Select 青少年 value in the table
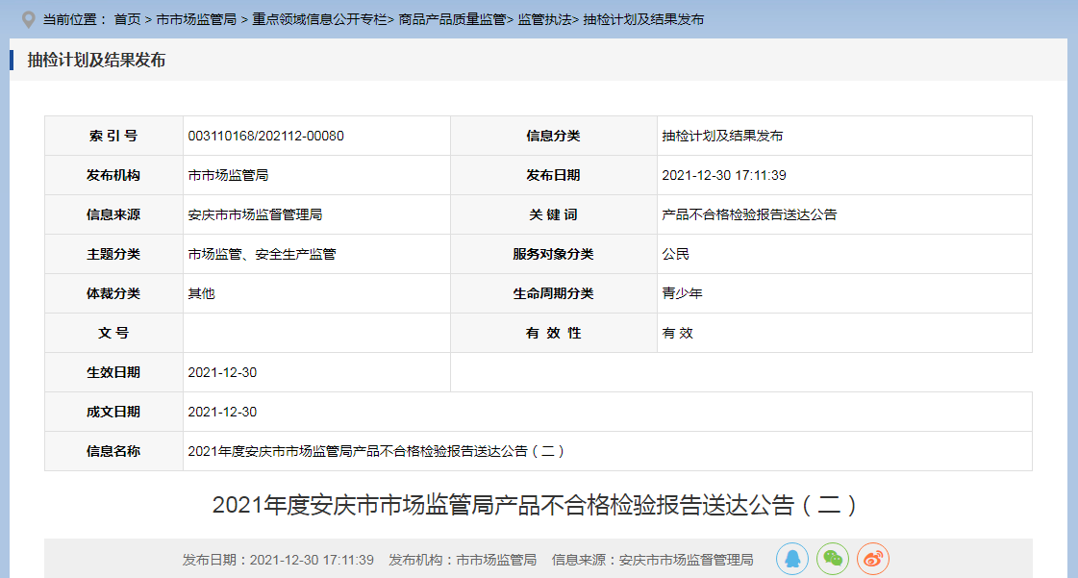The image size is (1078, 578). (x=682, y=293)
